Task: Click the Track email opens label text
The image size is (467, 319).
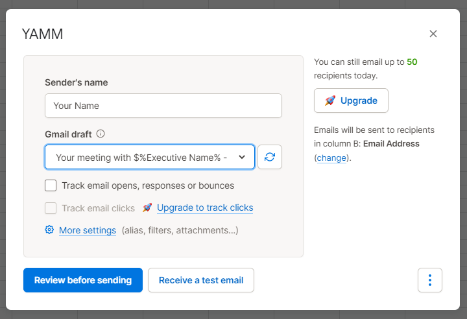Action: pyautogui.click(x=148, y=185)
